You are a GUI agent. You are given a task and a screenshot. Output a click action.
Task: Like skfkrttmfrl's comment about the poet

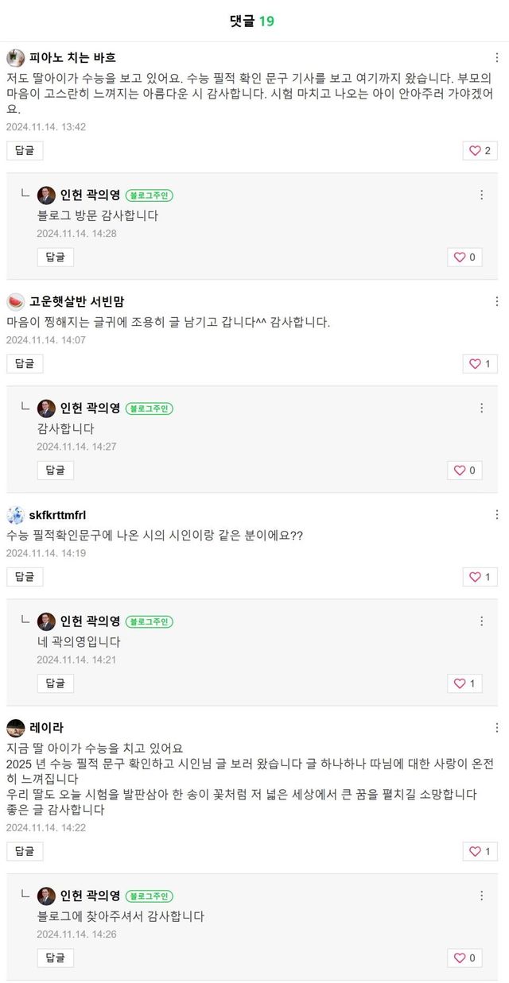coord(480,577)
